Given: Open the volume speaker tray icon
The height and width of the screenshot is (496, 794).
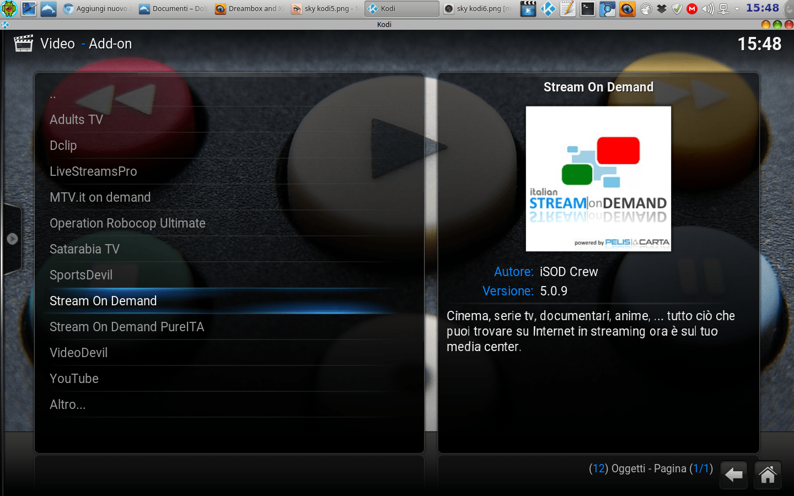Looking at the screenshot, I should pos(708,9).
